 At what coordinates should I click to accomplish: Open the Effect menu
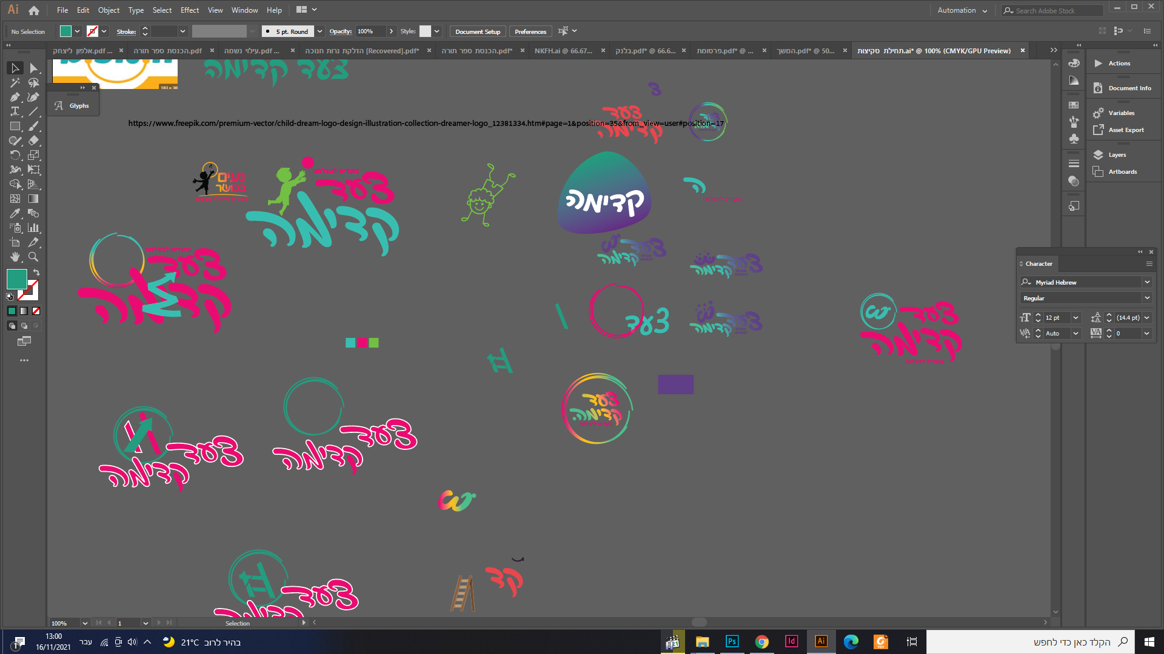click(189, 10)
